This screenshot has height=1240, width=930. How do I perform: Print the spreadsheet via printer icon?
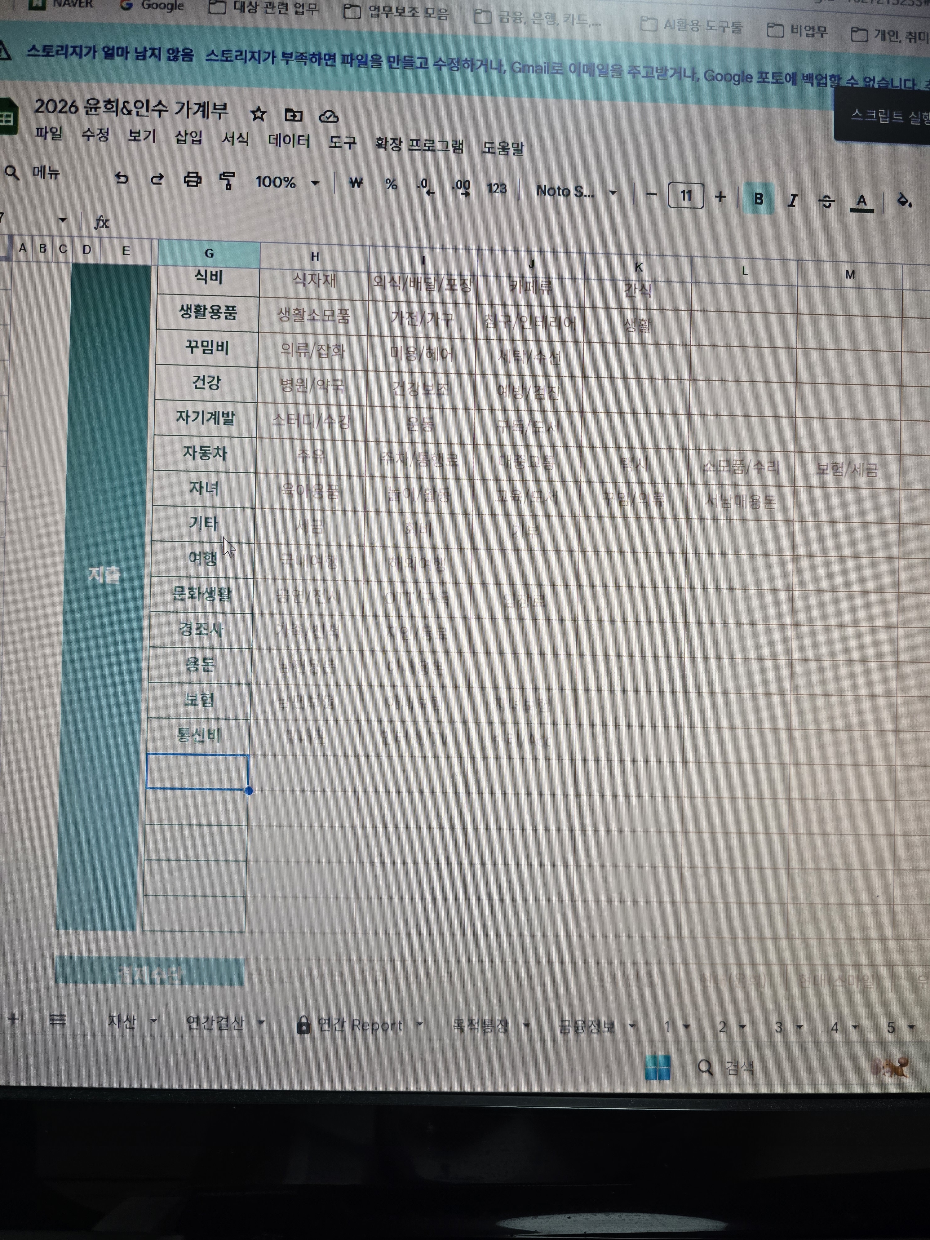click(192, 179)
